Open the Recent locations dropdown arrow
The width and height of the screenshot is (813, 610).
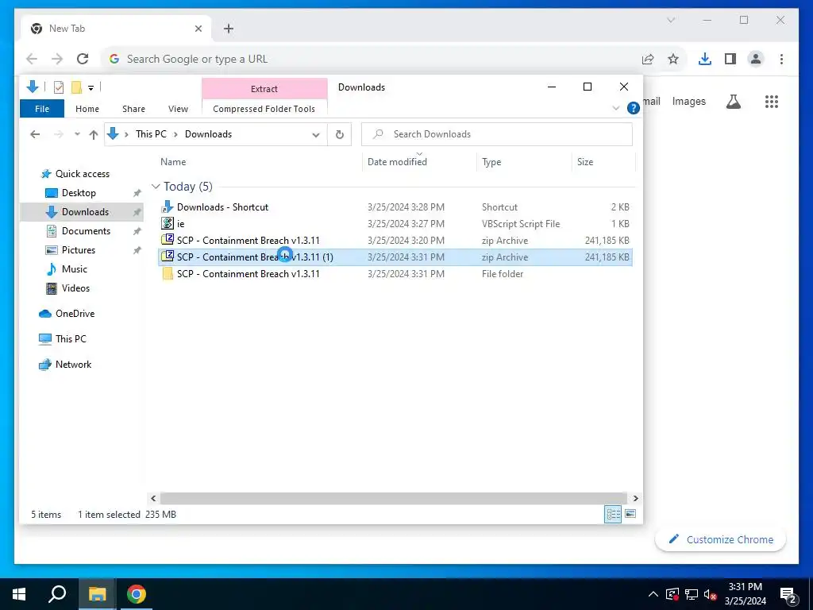point(77,134)
